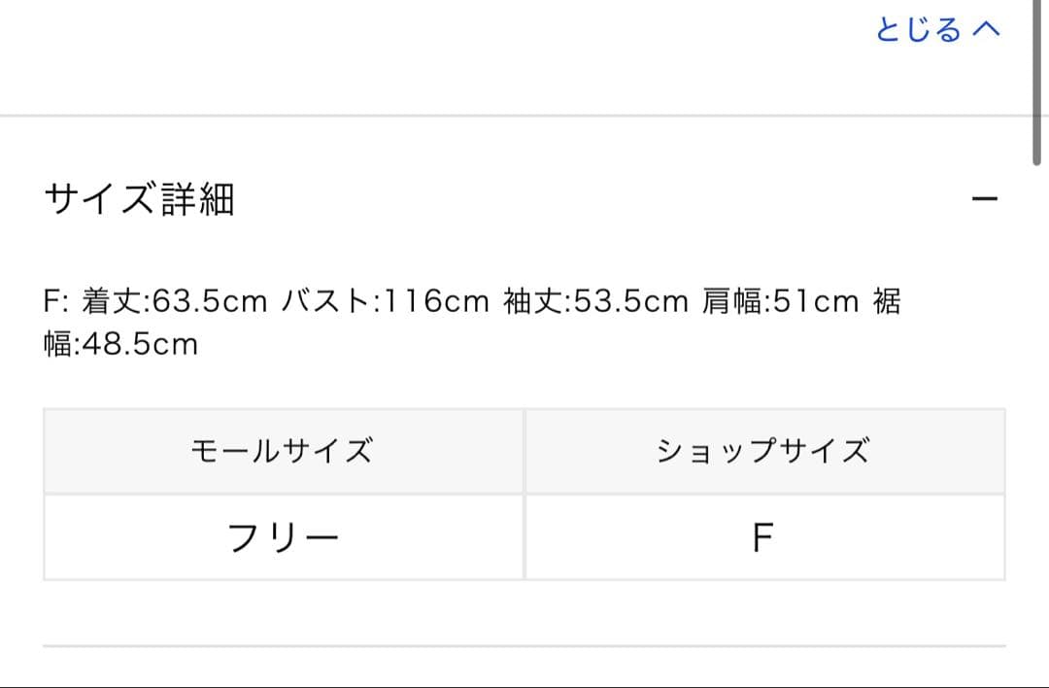Click the border between フリー and F cells
This screenshot has width=1049, height=688.
click(524, 537)
